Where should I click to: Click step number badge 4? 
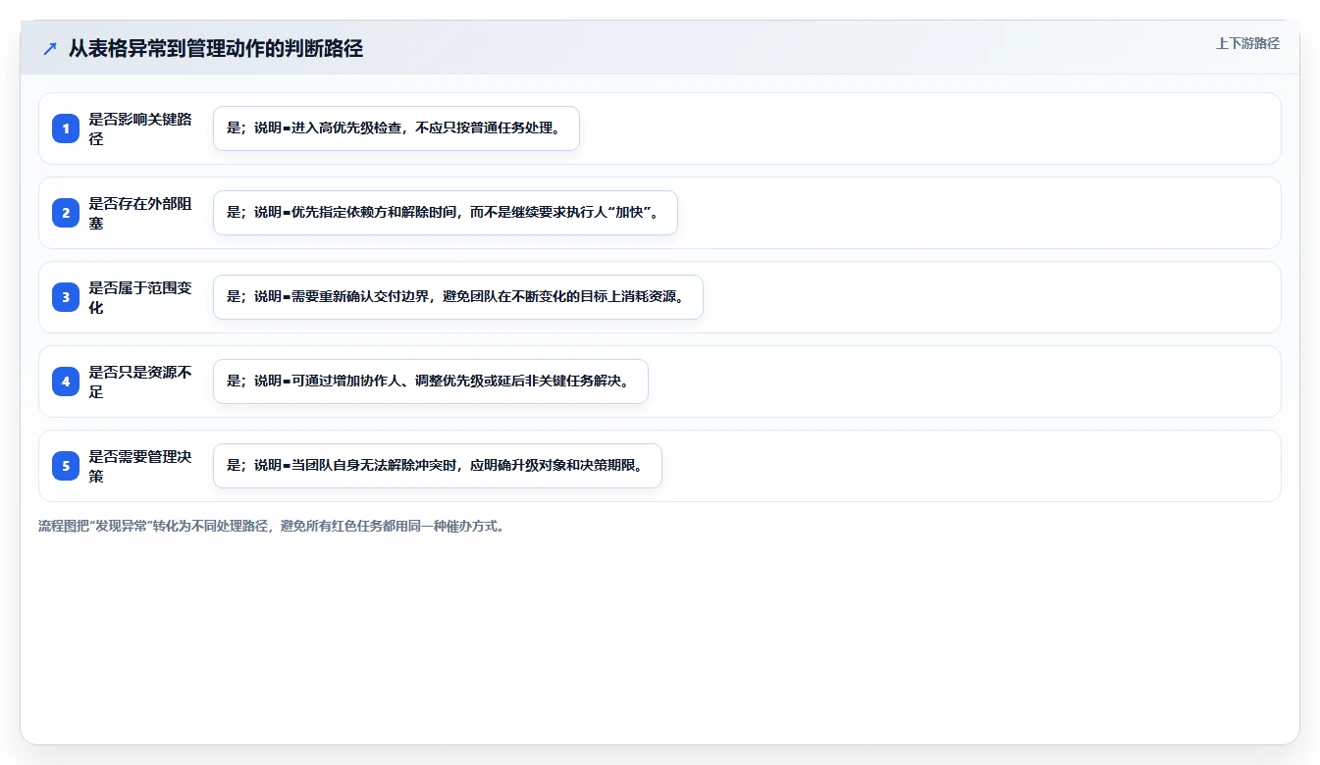(x=66, y=382)
